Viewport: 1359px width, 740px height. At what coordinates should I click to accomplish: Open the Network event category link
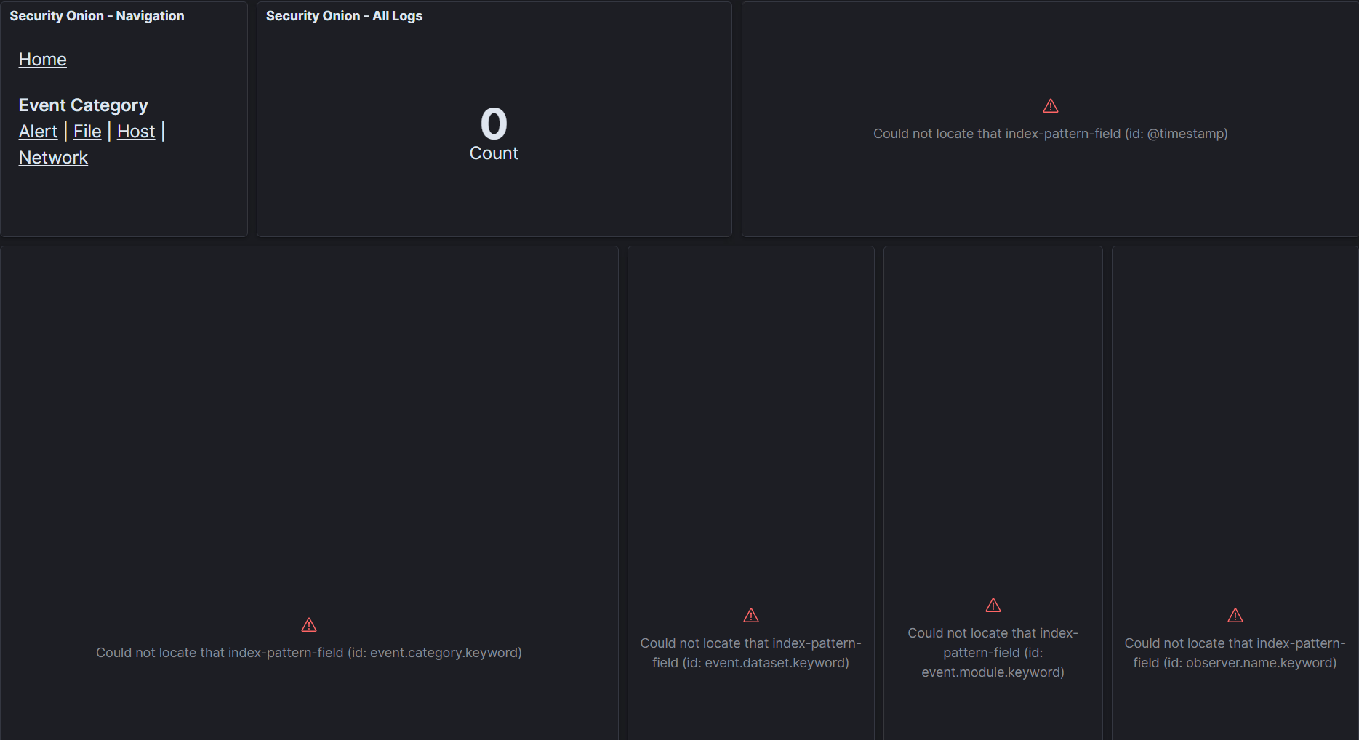(53, 158)
